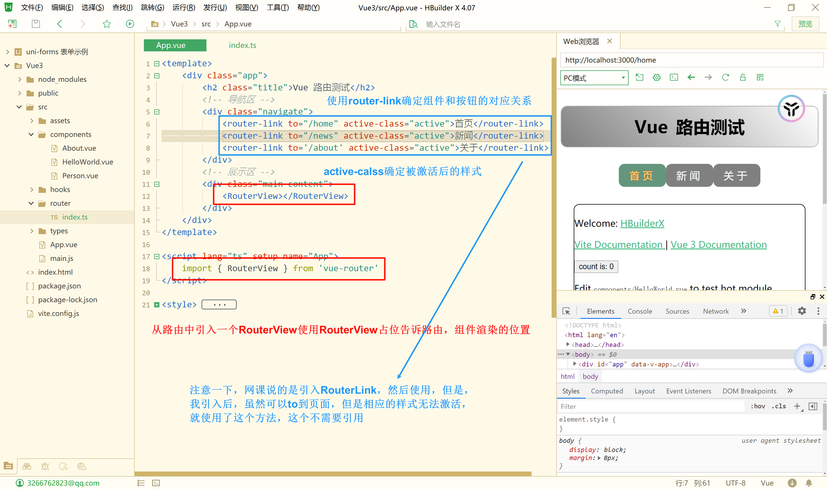This screenshot has height=489, width=827.
Task: Click the 新闻 navigation button
Action: tap(689, 175)
